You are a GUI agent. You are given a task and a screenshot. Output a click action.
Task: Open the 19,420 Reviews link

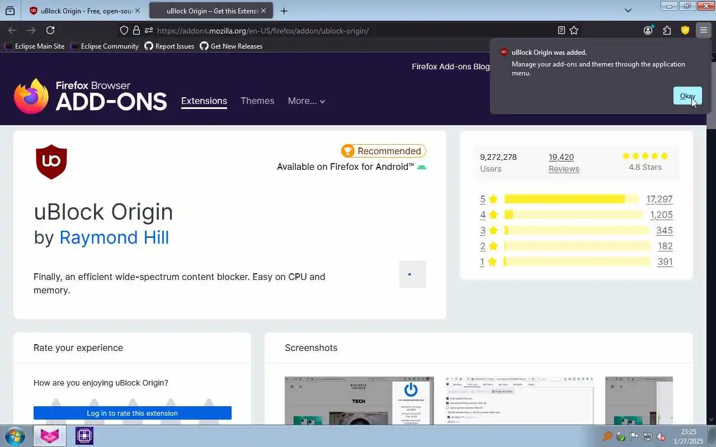click(x=564, y=163)
